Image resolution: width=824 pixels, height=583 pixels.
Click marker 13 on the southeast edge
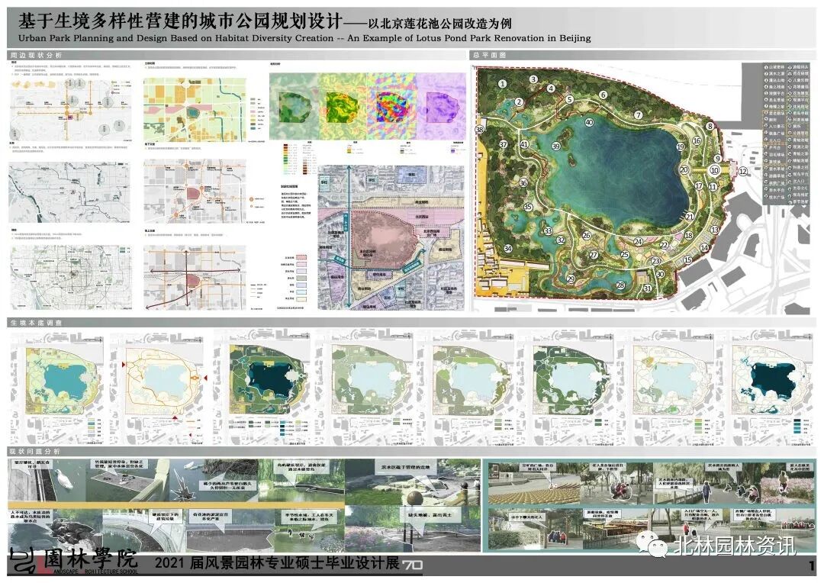pos(715,230)
